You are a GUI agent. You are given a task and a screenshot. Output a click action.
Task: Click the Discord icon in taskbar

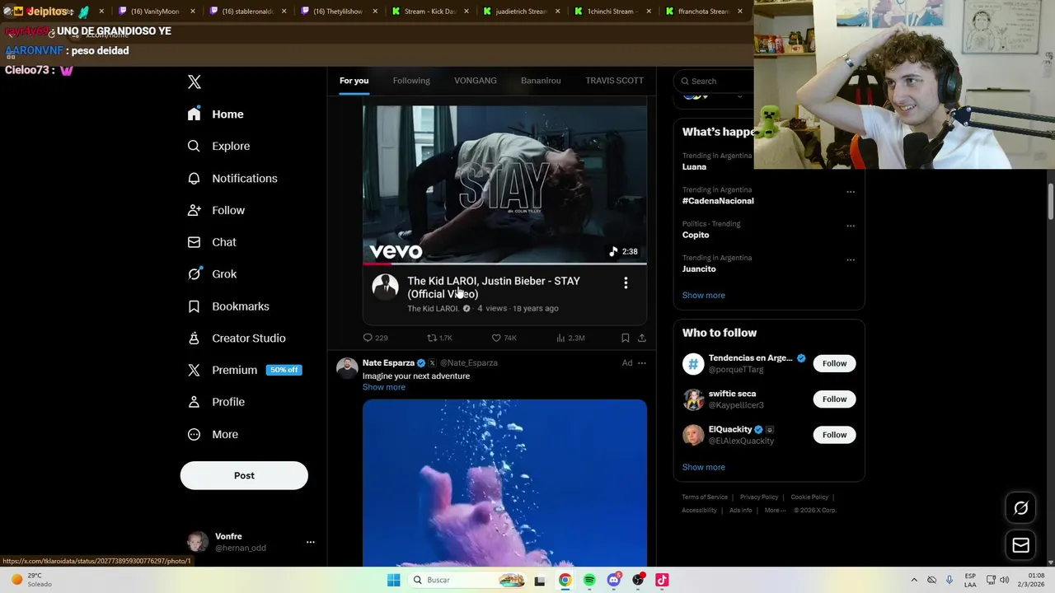[x=614, y=580]
